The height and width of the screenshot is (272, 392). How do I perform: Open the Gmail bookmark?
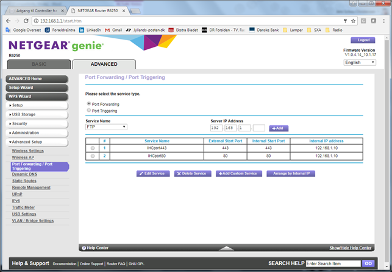coord(113,29)
